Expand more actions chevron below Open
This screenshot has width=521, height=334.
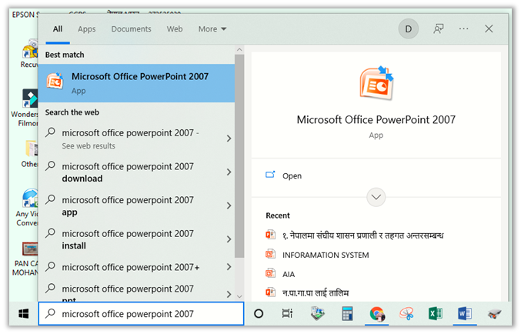[x=376, y=197]
